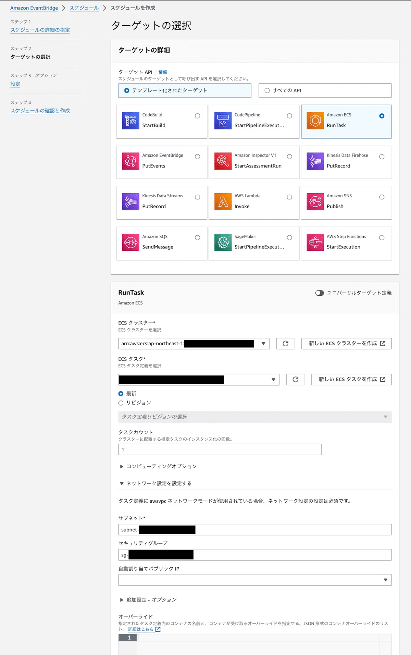
Task: Click the Kinesis Data Firehose icon
Action: click(315, 161)
